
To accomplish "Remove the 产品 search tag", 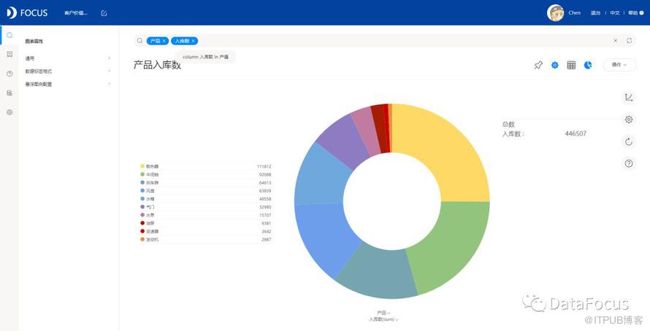I will 164,41.
